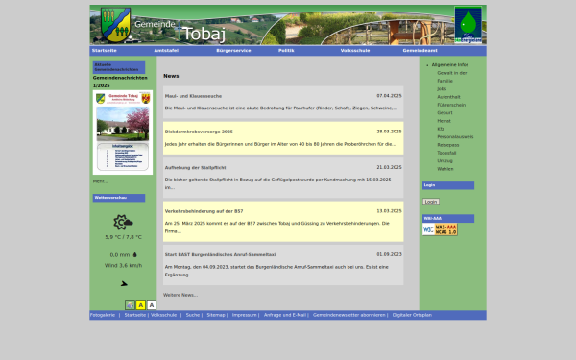The image size is (576, 360).
Task: Click the Gemeinde Tobaj coat of arms logo
Action: [x=116, y=25]
